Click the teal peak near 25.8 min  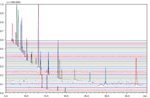coord(90,77)
